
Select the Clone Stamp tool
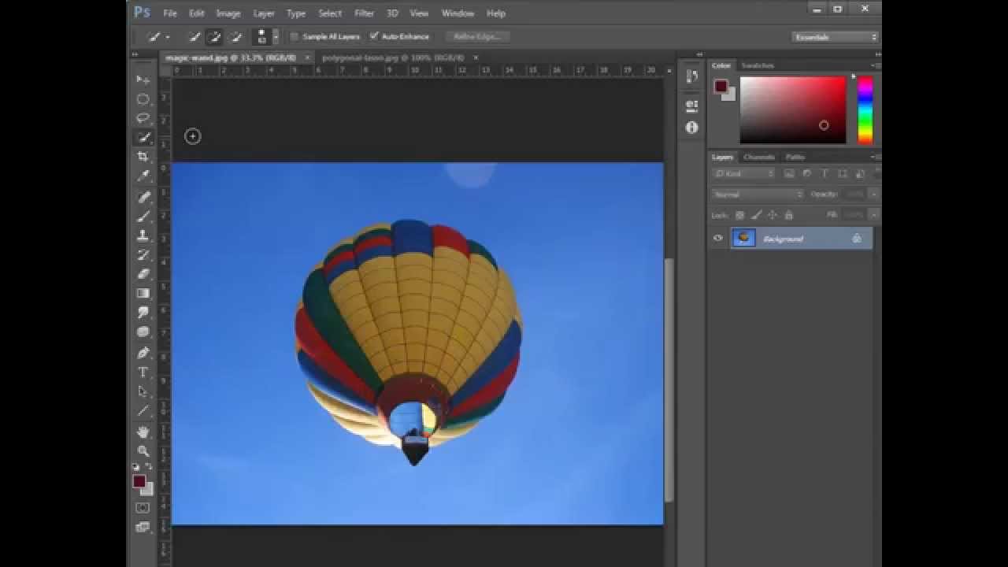tap(143, 235)
